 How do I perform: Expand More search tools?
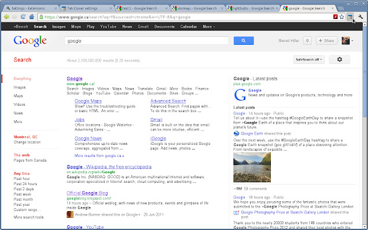[29, 217]
